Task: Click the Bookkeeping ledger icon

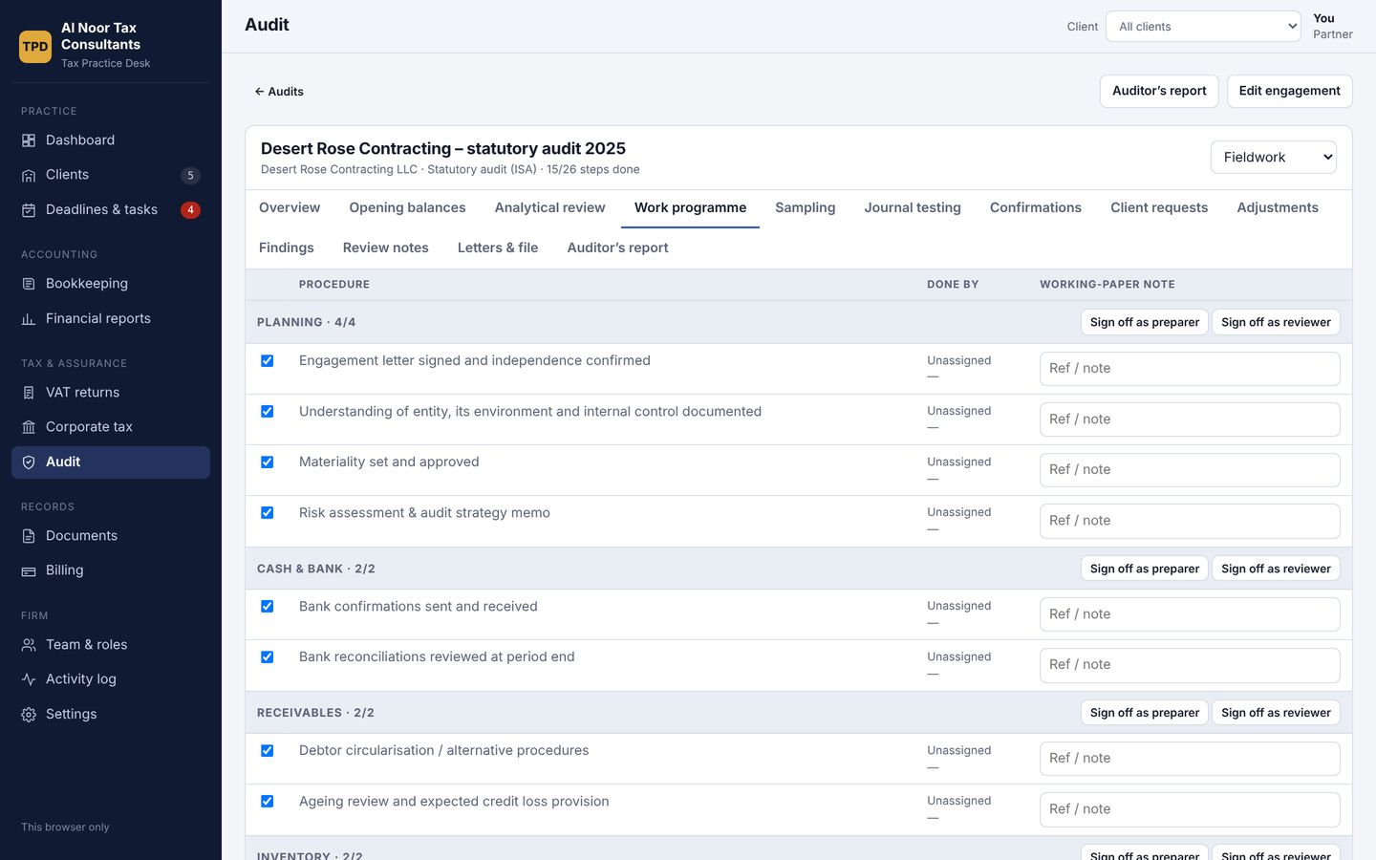Action: 29,284
